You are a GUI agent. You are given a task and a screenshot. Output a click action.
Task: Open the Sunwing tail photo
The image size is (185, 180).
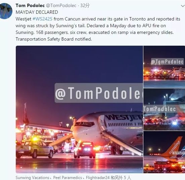164,152
